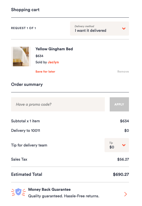The height and width of the screenshot is (206, 142).
Task: Expand Money Back Guarantee with right arrow
Action: click(x=126, y=194)
